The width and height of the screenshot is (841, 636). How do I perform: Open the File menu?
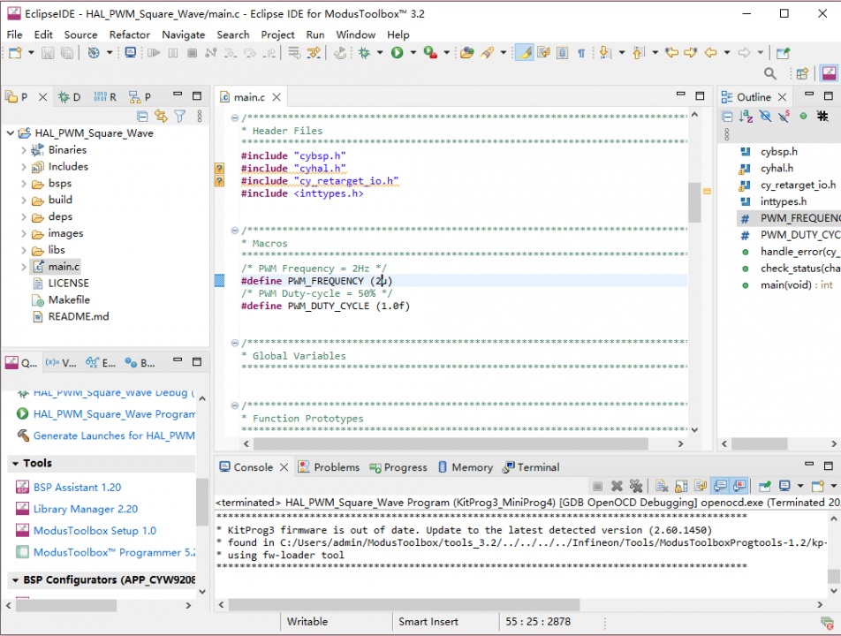tap(14, 34)
